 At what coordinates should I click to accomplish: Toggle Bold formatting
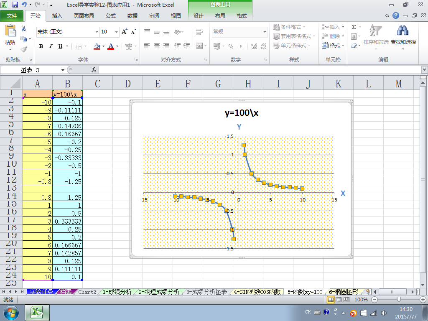coord(41,46)
